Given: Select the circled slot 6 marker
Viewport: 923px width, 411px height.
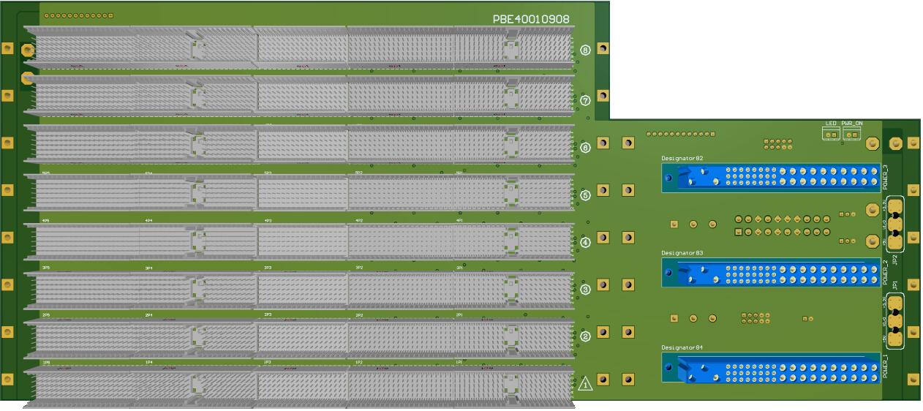Looking at the screenshot, I should point(585,147).
